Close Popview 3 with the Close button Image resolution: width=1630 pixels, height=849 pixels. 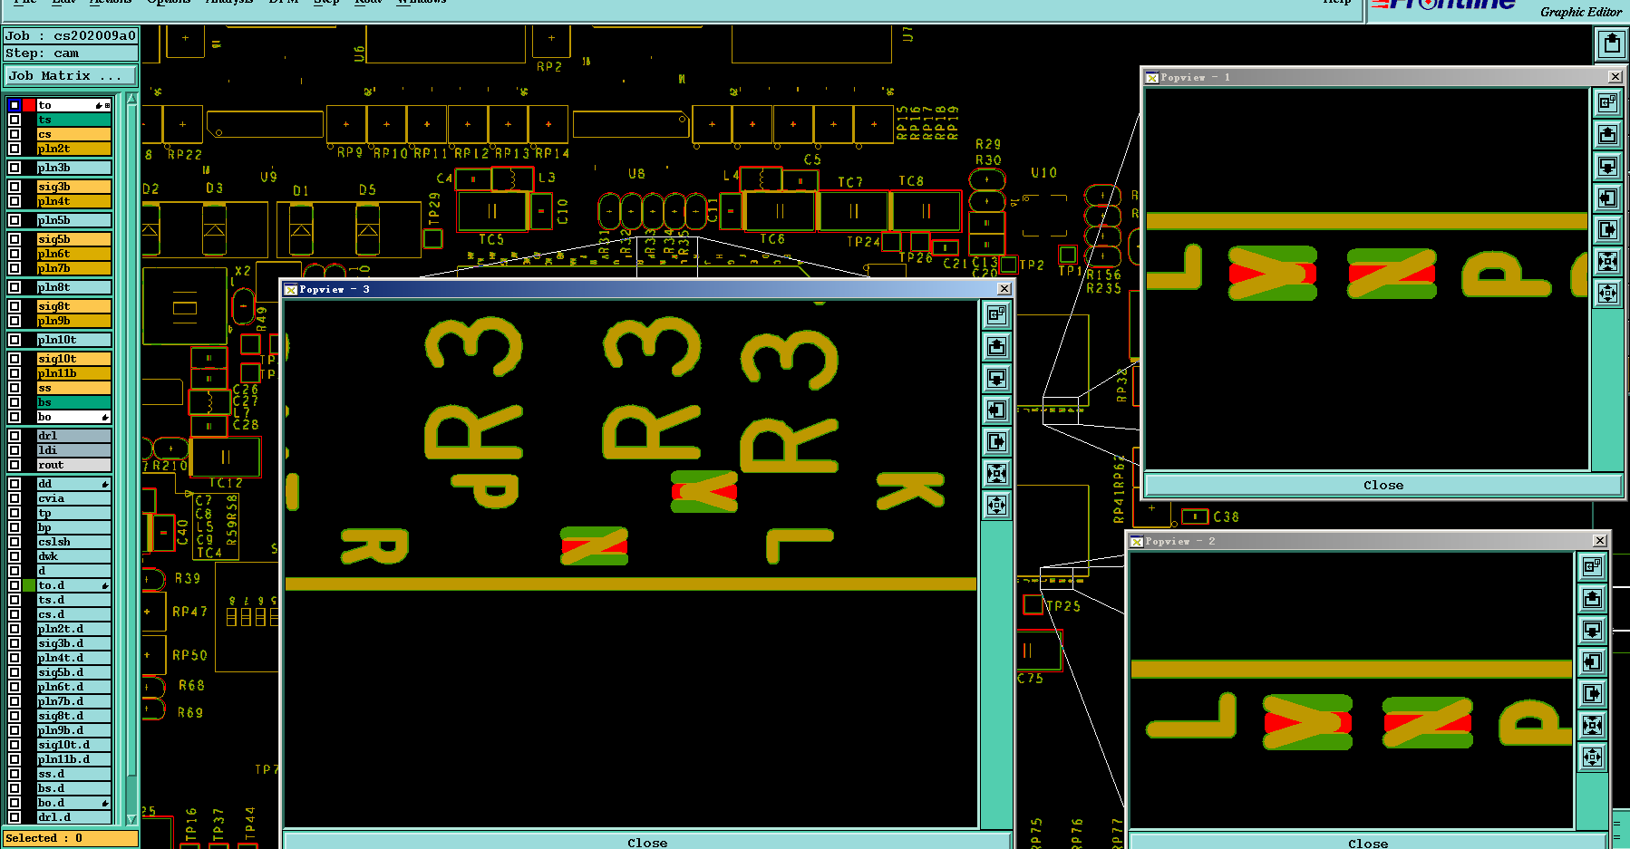(647, 842)
